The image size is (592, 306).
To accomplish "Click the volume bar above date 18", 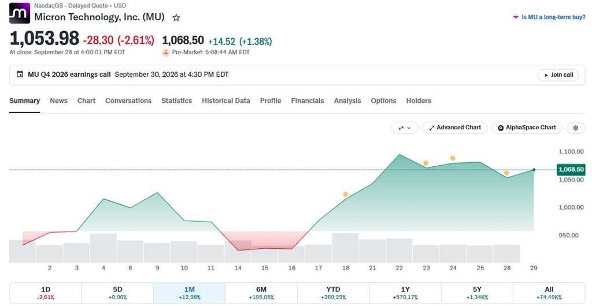I will [x=346, y=248].
